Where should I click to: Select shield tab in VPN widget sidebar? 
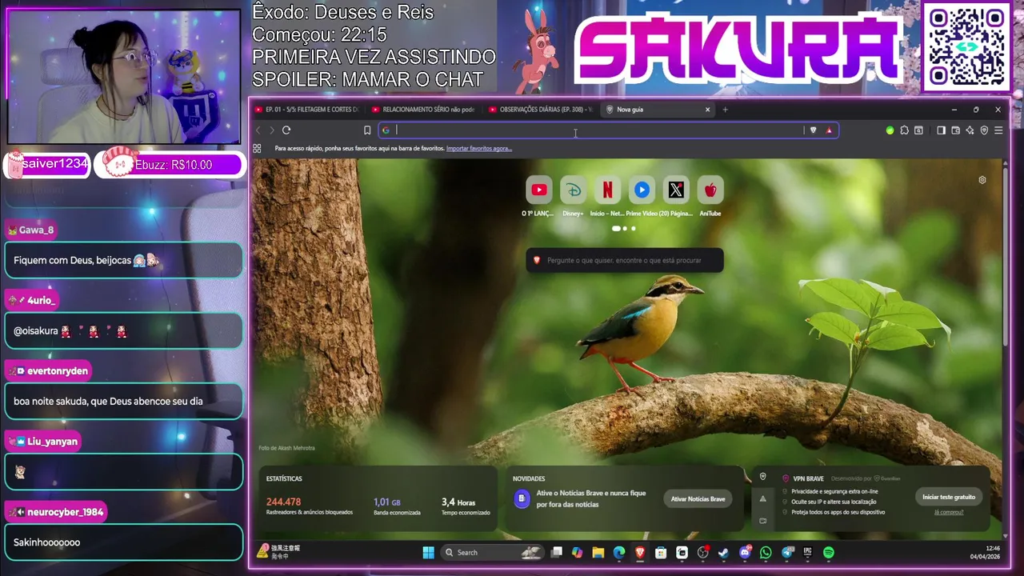pos(762,477)
